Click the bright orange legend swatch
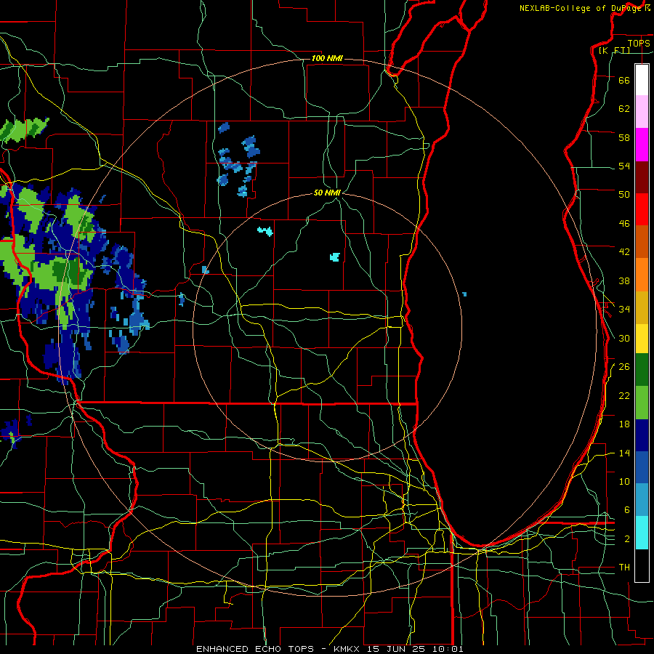Screen dimensions: 654x654 click(x=642, y=275)
